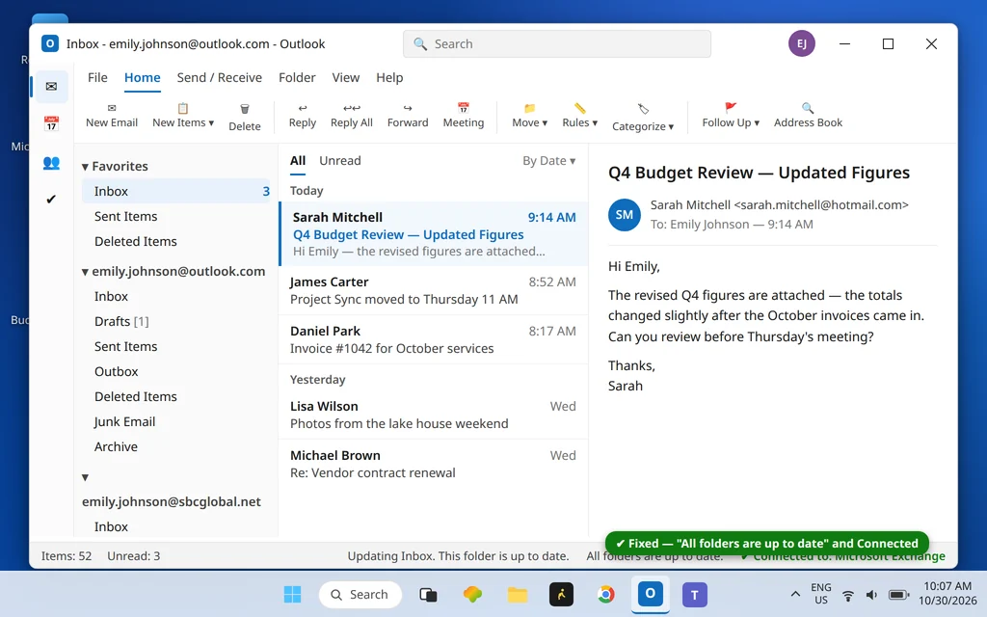Open the Wi-Fi network tray icon
The image size is (987, 617).
[848, 595]
